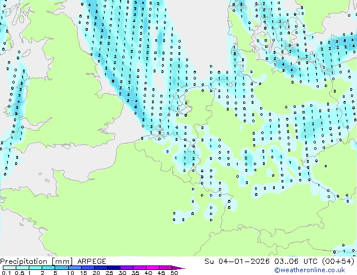
Task: Select the 'Precipitation [mm]' title text
Action: click(37, 262)
